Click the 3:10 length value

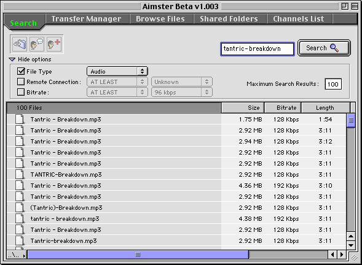pyautogui.click(x=325, y=186)
